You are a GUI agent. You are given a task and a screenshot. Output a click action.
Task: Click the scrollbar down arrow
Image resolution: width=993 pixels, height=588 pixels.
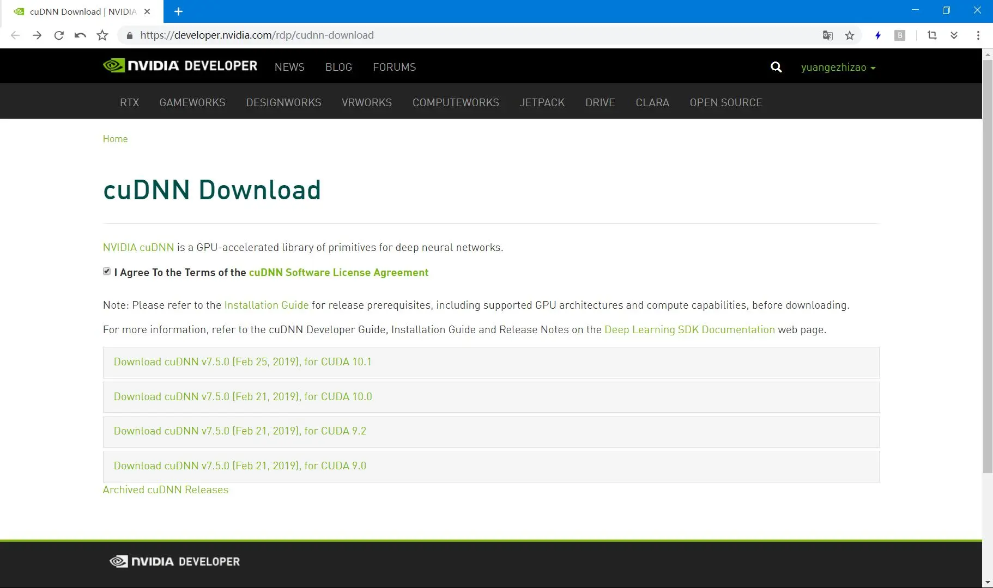(x=988, y=583)
